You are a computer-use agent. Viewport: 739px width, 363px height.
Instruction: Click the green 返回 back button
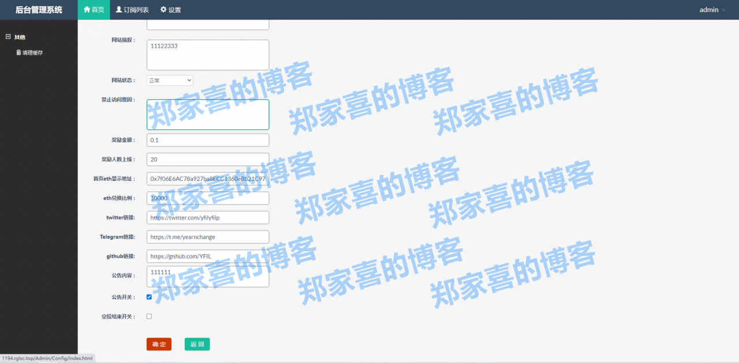coord(197,344)
